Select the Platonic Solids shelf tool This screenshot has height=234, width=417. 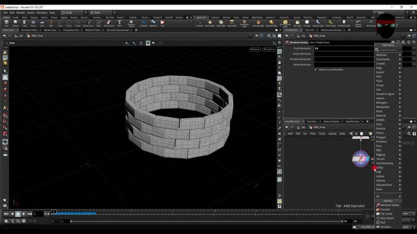coord(131,23)
